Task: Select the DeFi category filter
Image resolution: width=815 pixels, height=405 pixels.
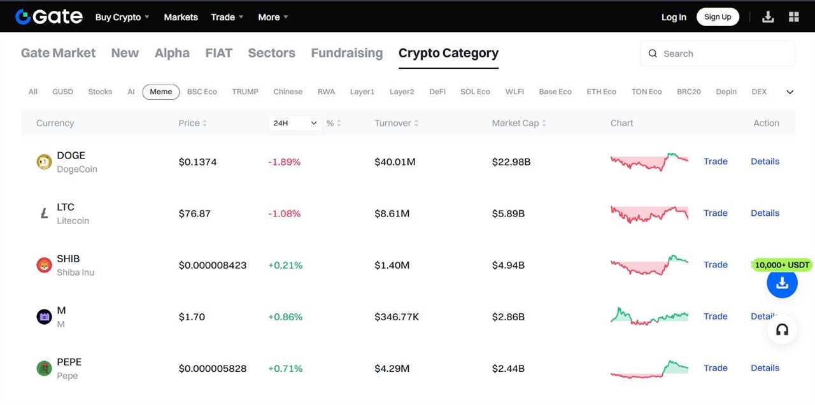Action: [437, 92]
